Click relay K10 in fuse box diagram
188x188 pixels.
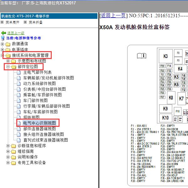(165, 118)
